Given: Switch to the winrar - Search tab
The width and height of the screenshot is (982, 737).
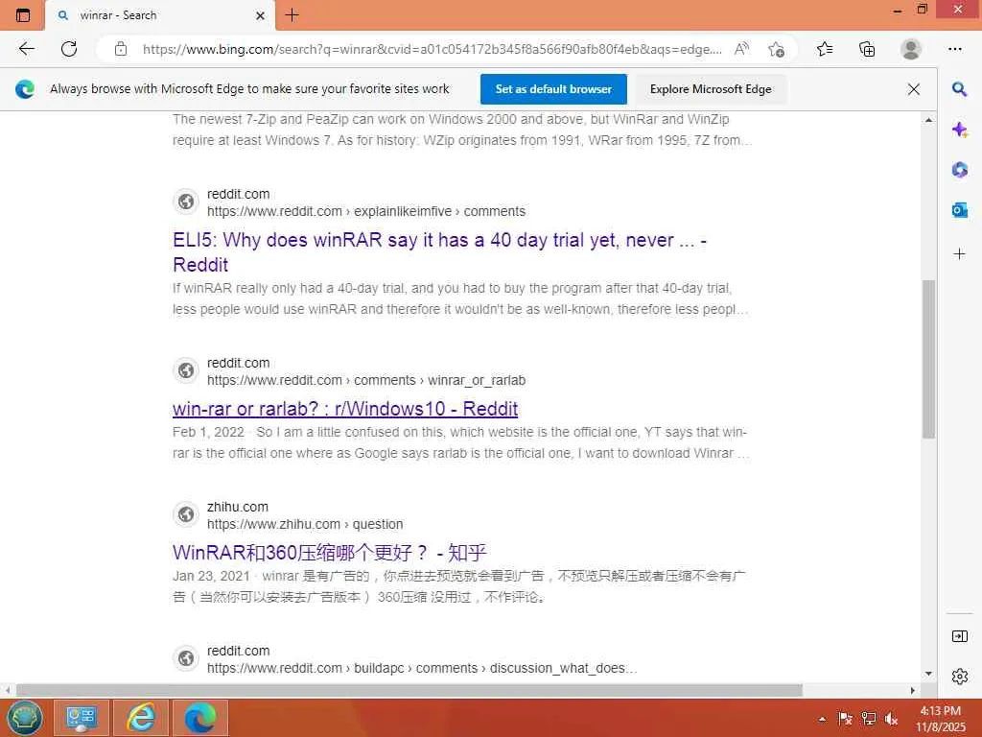Looking at the screenshot, I should pos(160,15).
